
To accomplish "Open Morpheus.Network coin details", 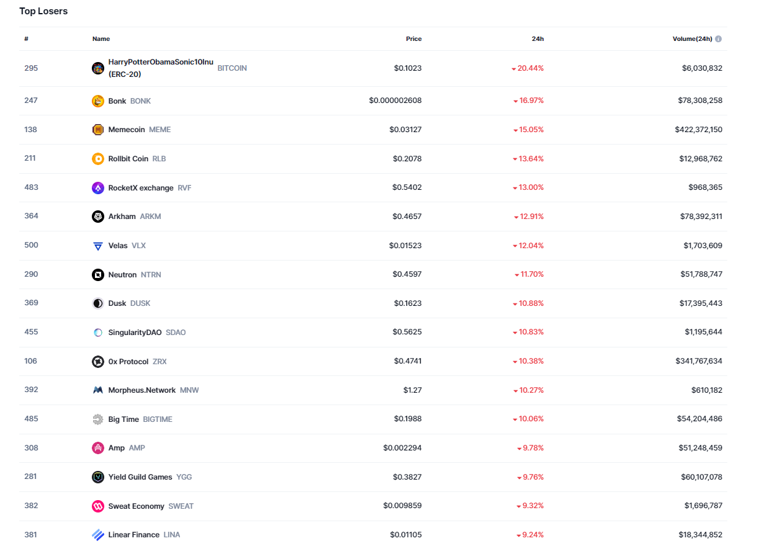I will [x=141, y=390].
